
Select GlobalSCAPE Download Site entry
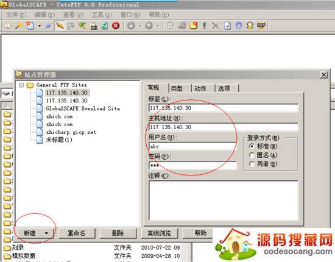pyautogui.click(x=83, y=108)
